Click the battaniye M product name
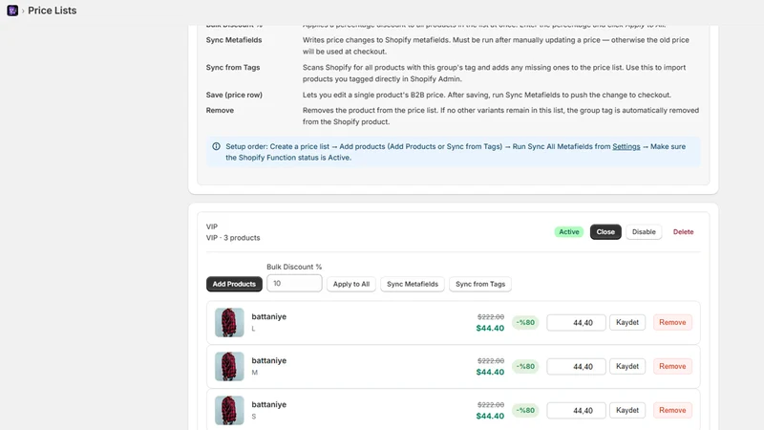Image resolution: width=764 pixels, height=430 pixels. (269, 360)
